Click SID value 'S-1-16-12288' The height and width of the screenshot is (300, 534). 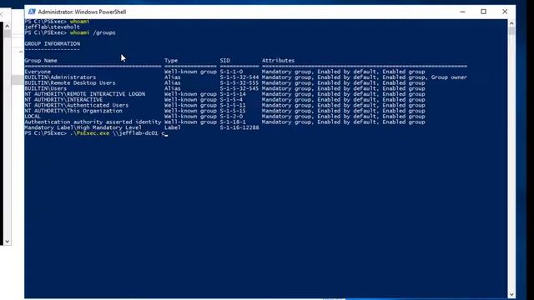point(239,127)
